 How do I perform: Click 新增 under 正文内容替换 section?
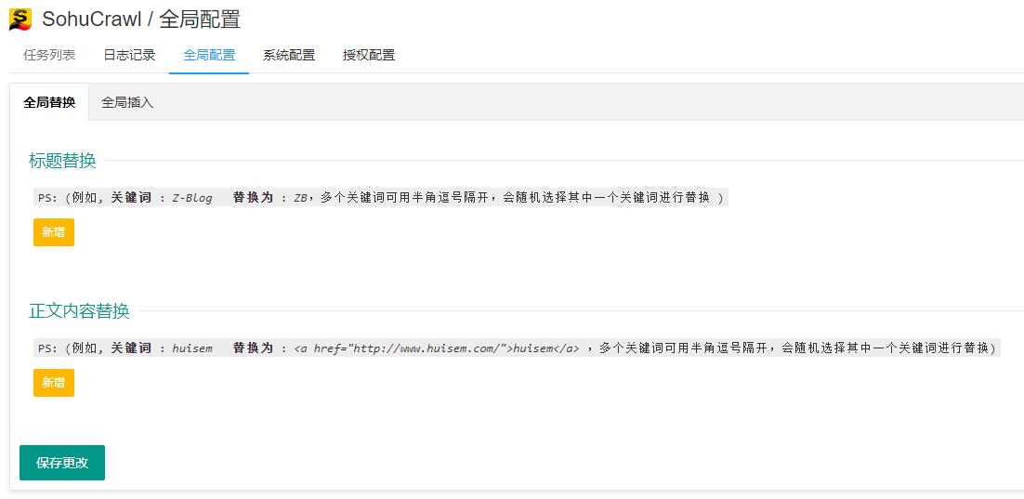[54, 383]
